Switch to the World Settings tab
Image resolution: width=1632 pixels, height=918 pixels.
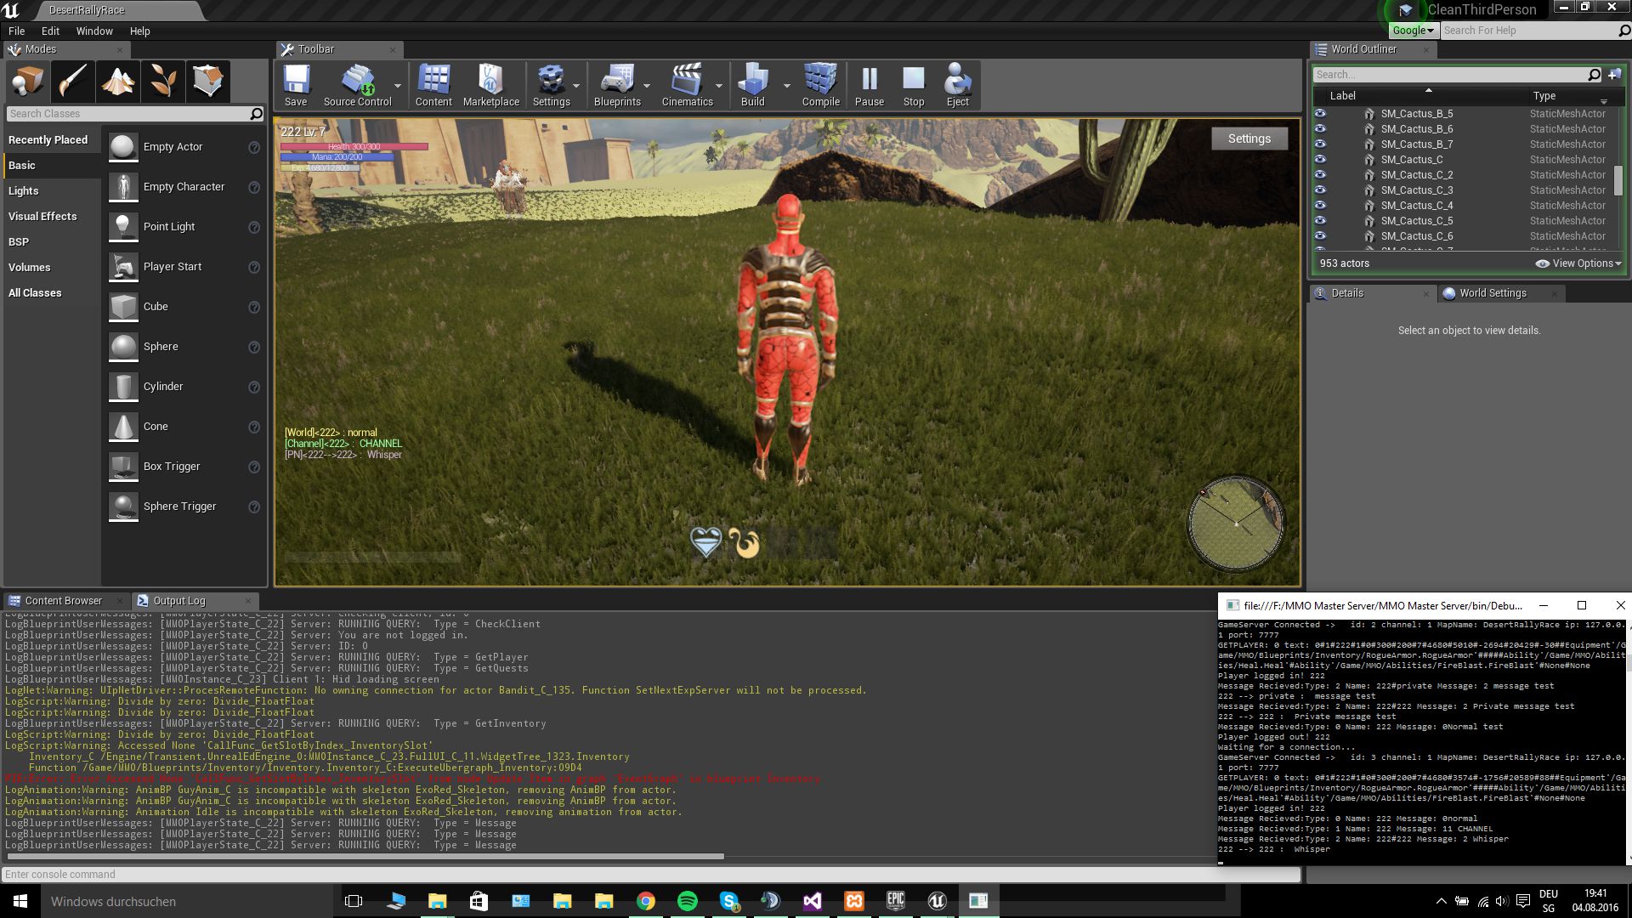click(1493, 293)
